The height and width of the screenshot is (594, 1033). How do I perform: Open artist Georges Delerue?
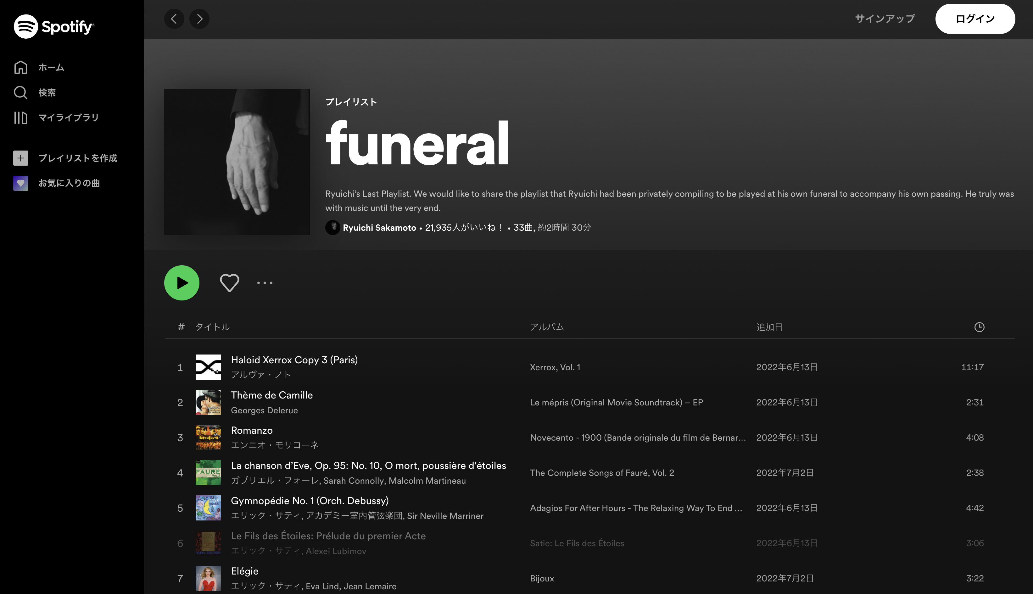coord(265,410)
